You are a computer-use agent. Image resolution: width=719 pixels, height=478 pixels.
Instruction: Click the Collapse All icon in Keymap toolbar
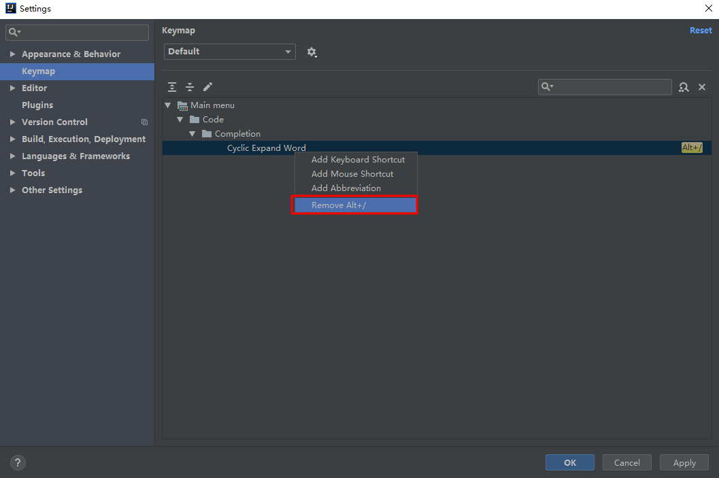pos(190,86)
